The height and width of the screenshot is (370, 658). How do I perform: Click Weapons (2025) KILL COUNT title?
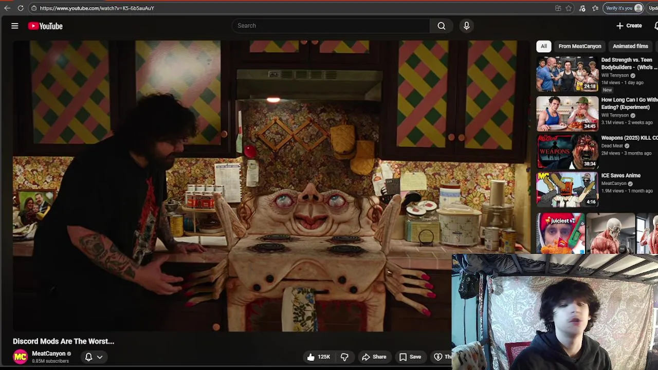[x=629, y=138]
